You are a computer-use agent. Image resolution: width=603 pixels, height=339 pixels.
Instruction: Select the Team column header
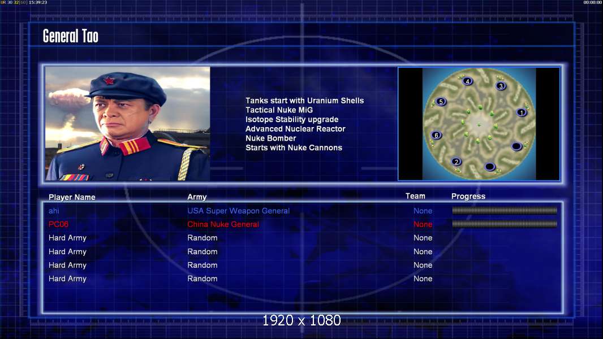[x=415, y=196]
